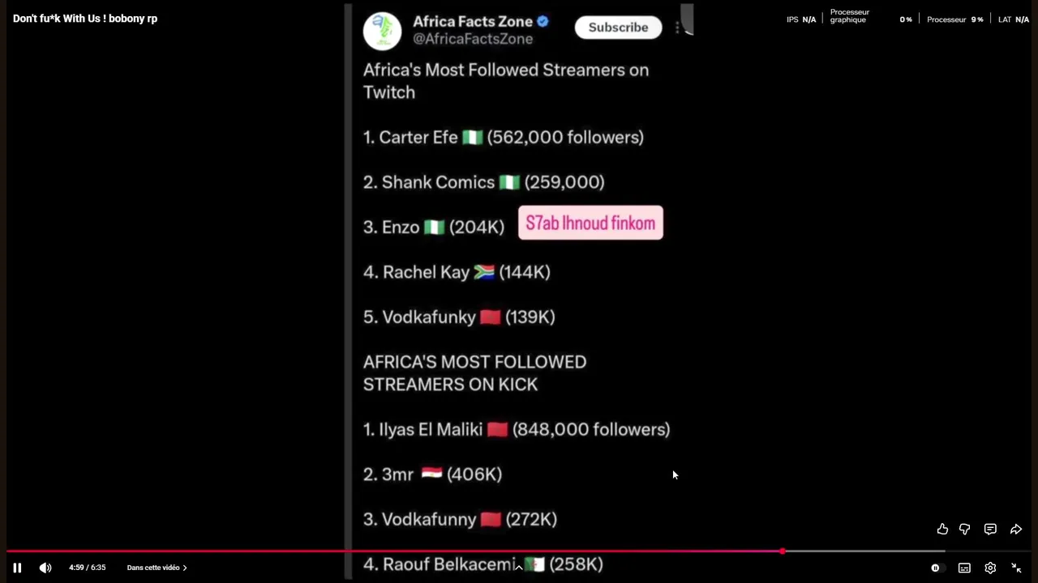Expand 'Dans cette vidéo' chapters
1038x583 pixels.
tap(157, 568)
